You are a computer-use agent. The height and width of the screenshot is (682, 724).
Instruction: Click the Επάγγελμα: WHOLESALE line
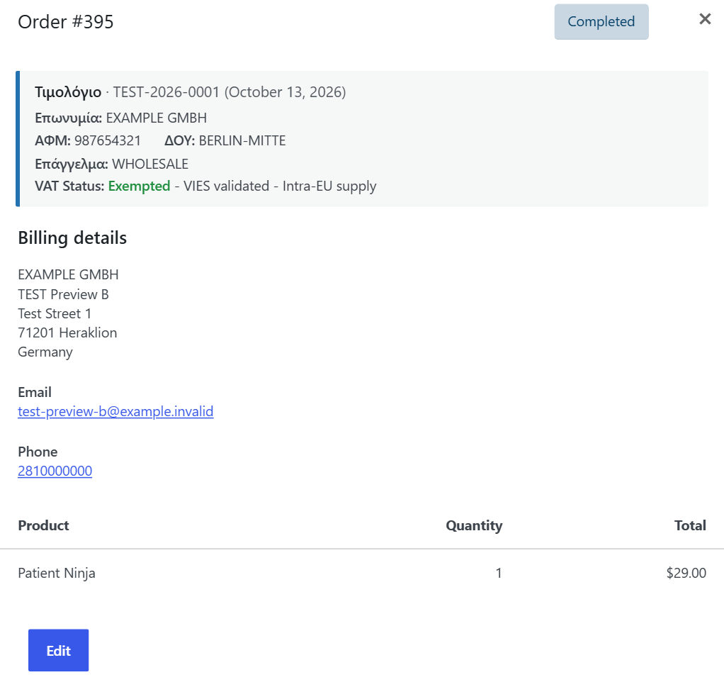pyautogui.click(x=112, y=164)
